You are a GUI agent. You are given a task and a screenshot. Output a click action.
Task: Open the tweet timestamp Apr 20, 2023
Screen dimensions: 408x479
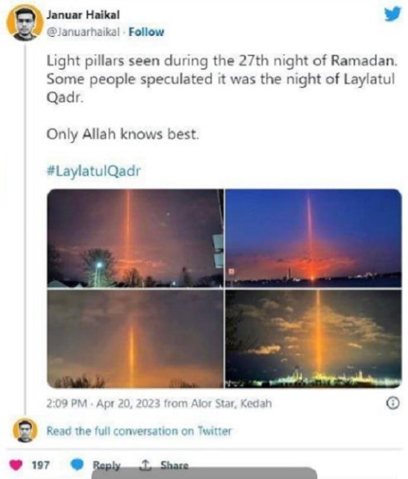pyautogui.click(x=159, y=403)
